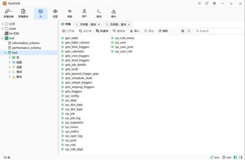Switch to list view

click(x=189, y=31)
